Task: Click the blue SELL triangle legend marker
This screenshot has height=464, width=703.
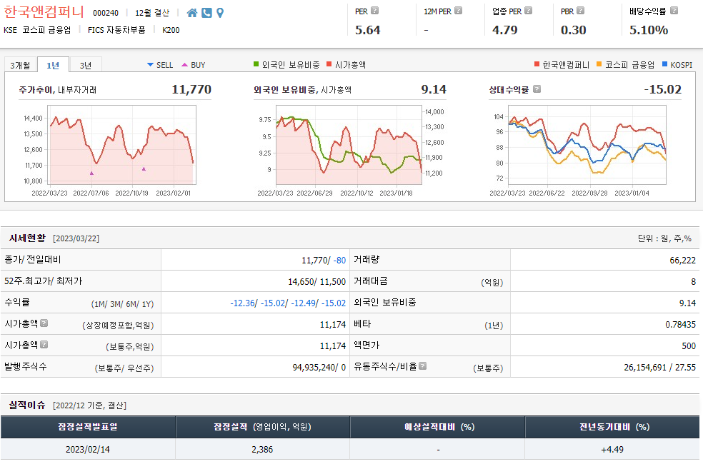Action: (x=150, y=65)
